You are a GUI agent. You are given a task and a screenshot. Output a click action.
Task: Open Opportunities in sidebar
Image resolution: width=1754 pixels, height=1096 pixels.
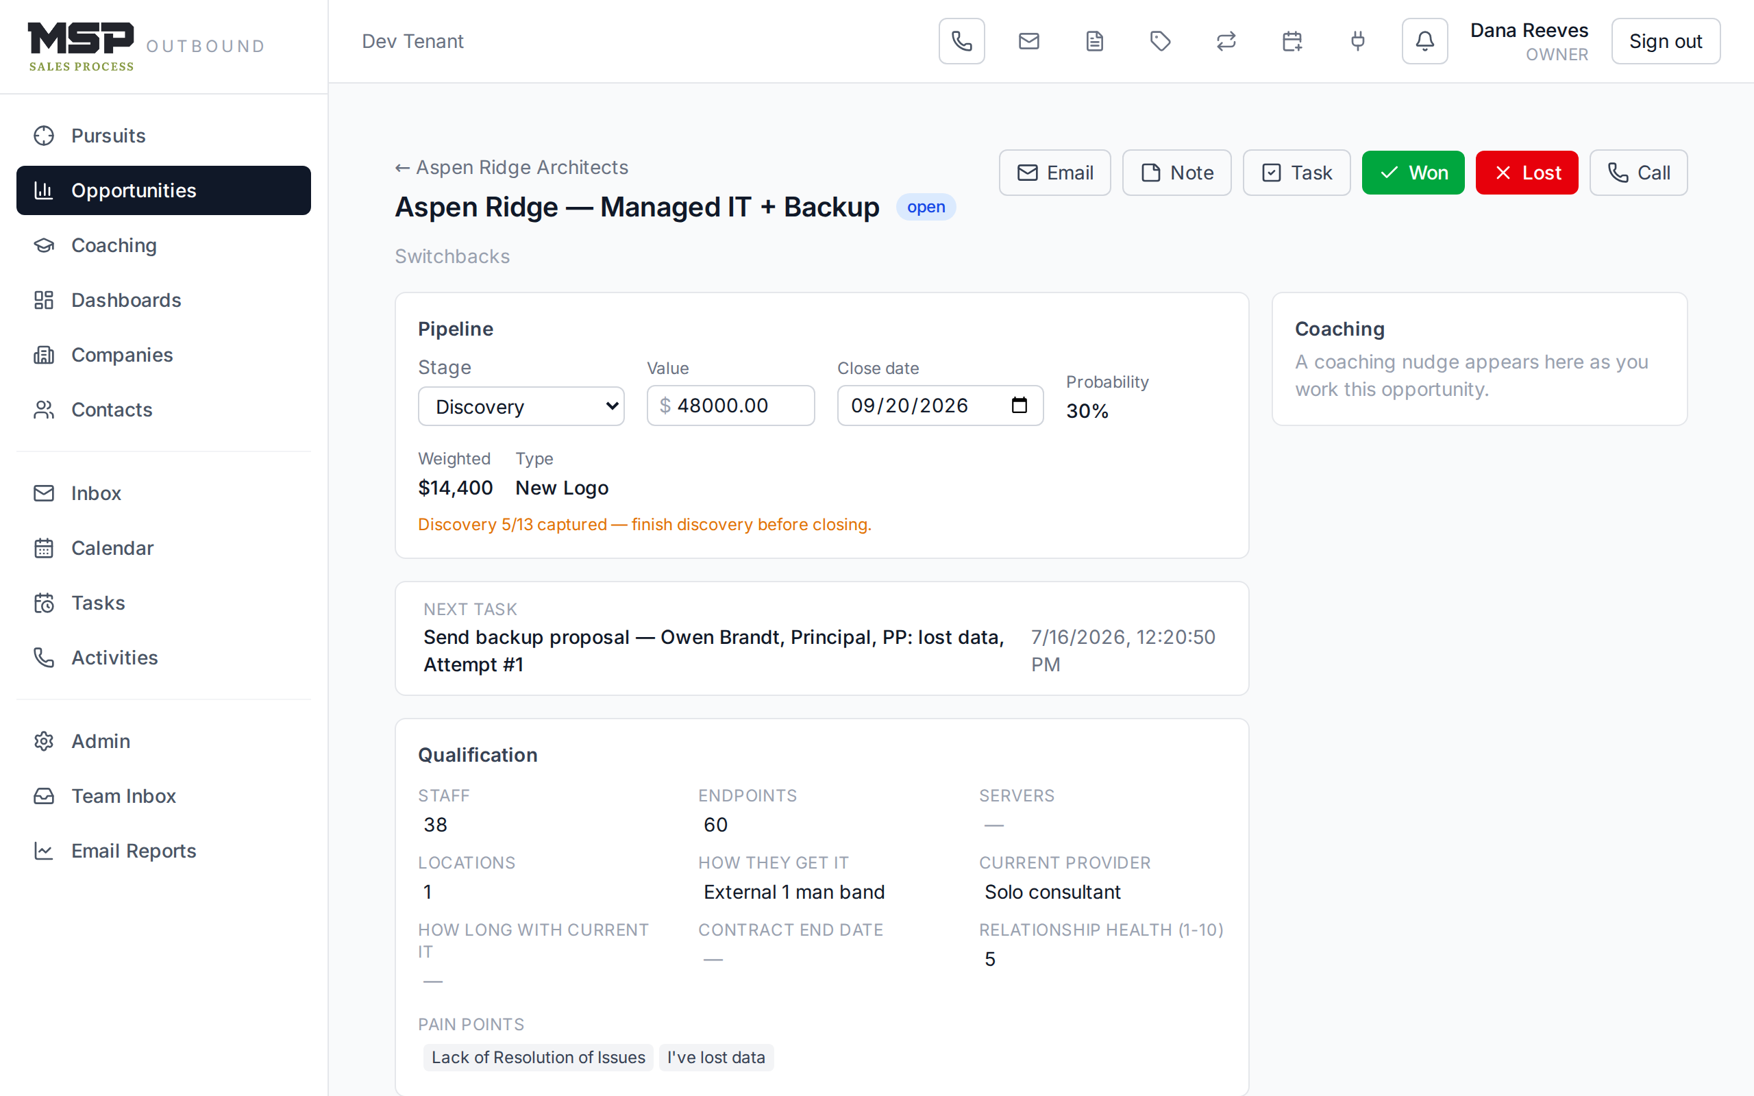[x=164, y=190]
